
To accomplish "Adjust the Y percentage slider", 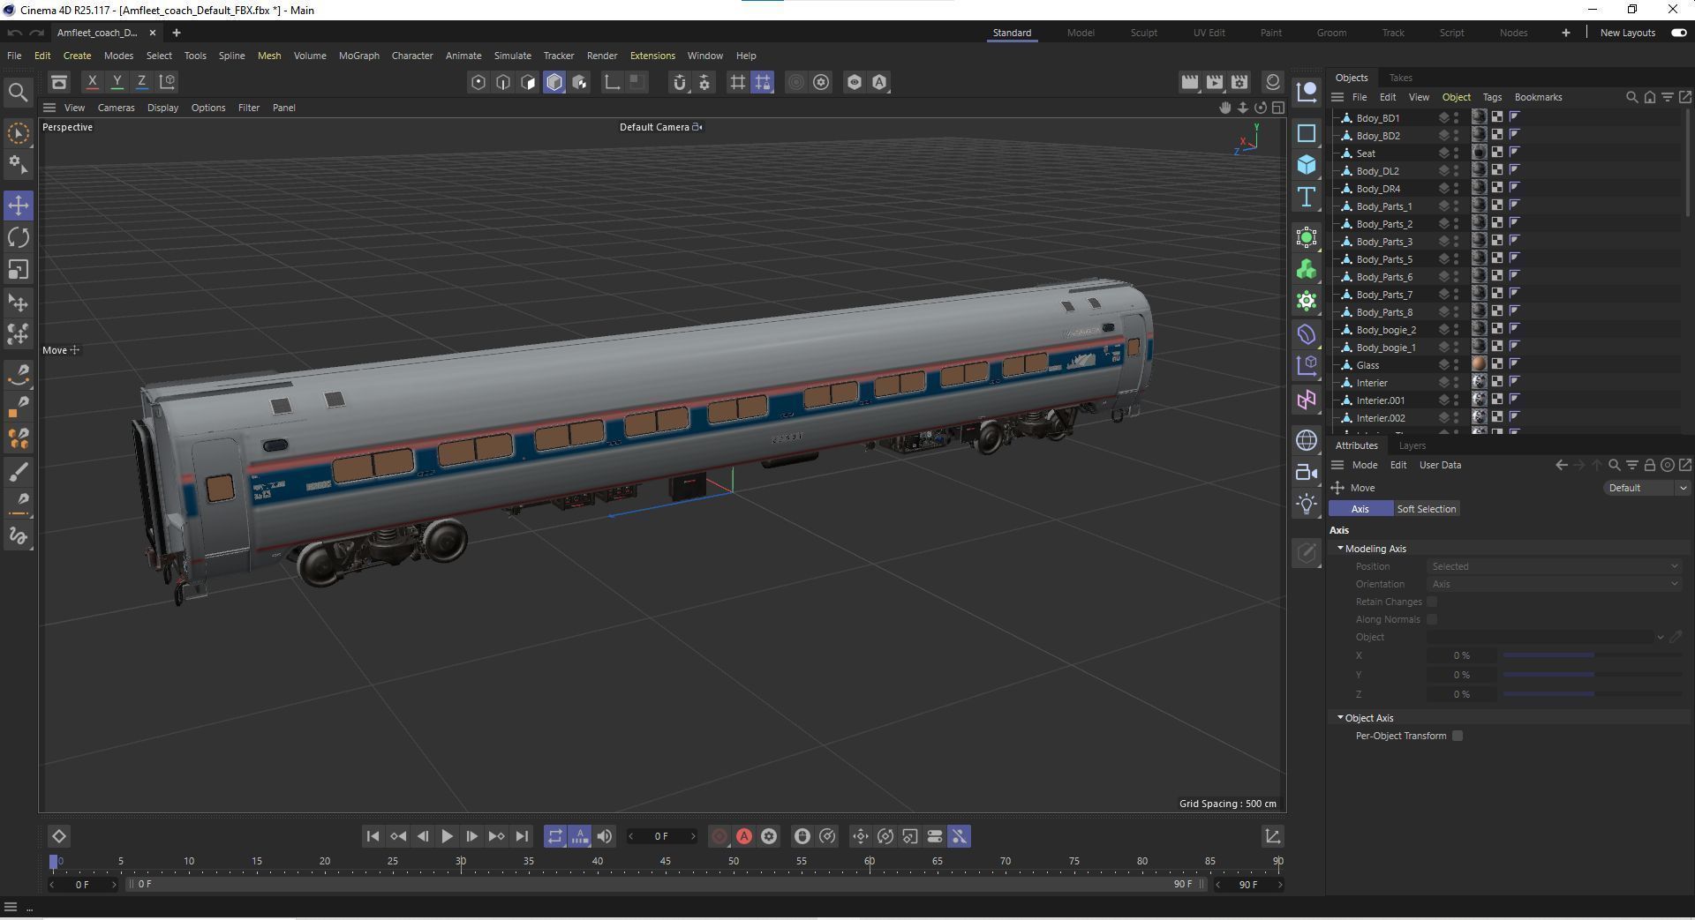I will pyautogui.click(x=1592, y=675).
